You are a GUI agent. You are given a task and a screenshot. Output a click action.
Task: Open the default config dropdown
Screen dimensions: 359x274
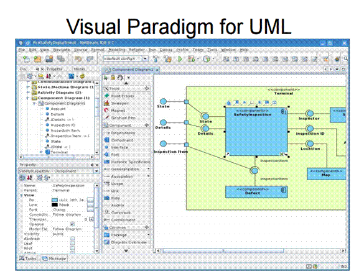(x=145, y=59)
